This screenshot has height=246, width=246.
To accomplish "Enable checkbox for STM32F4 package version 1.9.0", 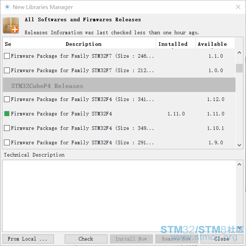I will tap(7, 142).
